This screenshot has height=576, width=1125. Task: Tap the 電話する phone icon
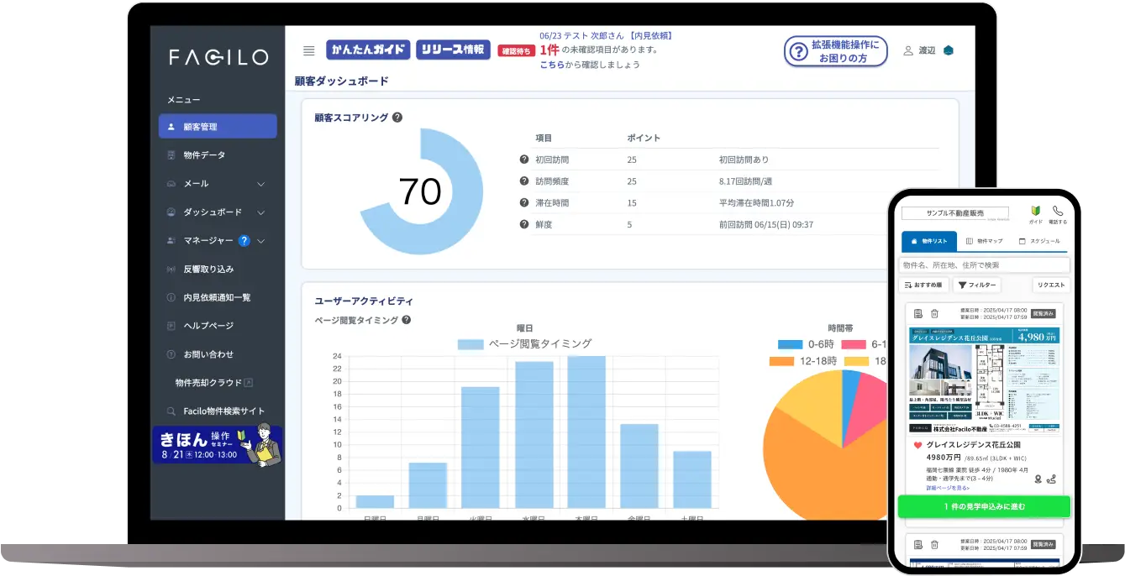click(1057, 212)
